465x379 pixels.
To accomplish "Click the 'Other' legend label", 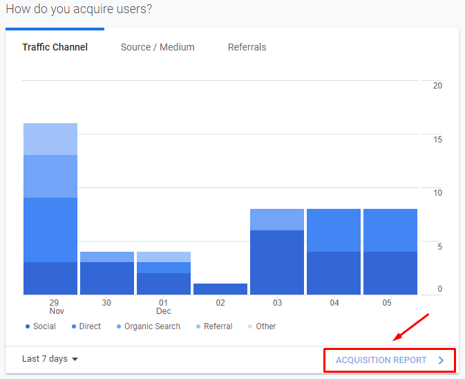I will click(266, 326).
